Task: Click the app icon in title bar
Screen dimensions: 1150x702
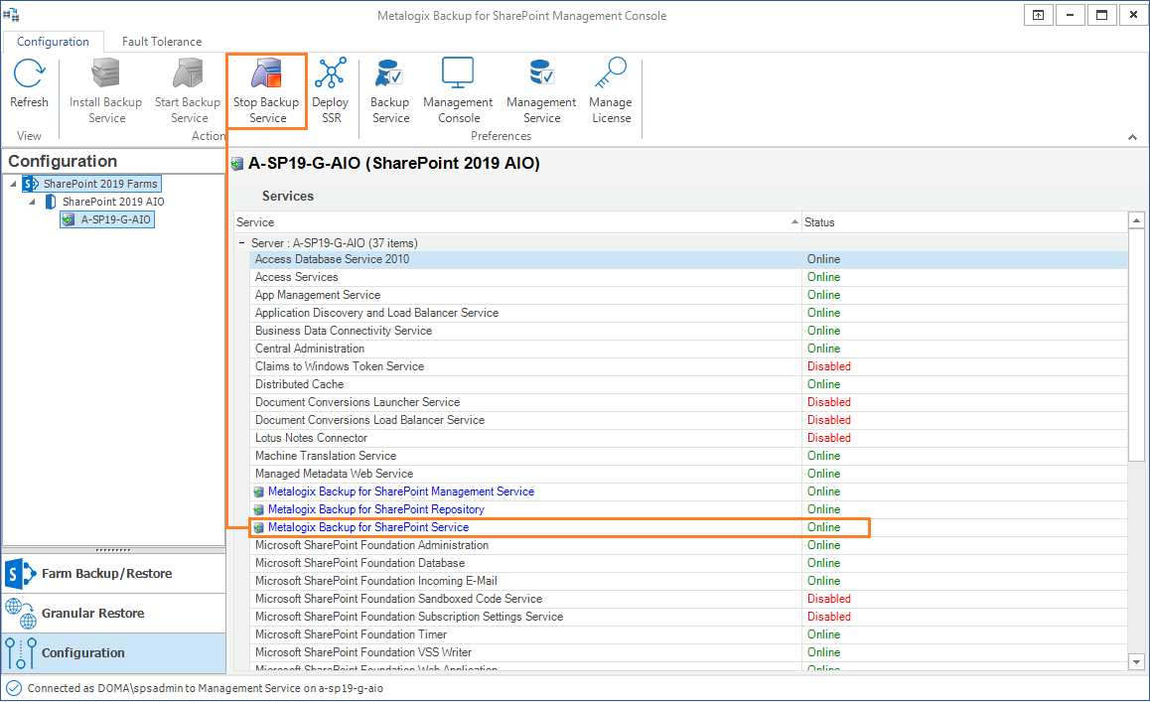Action: coord(11,15)
